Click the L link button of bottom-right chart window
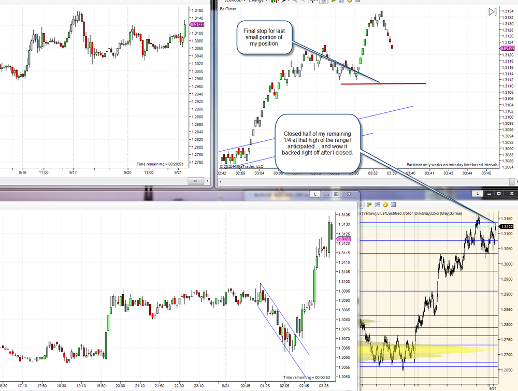The width and height of the screenshot is (518, 391). [x=478, y=194]
